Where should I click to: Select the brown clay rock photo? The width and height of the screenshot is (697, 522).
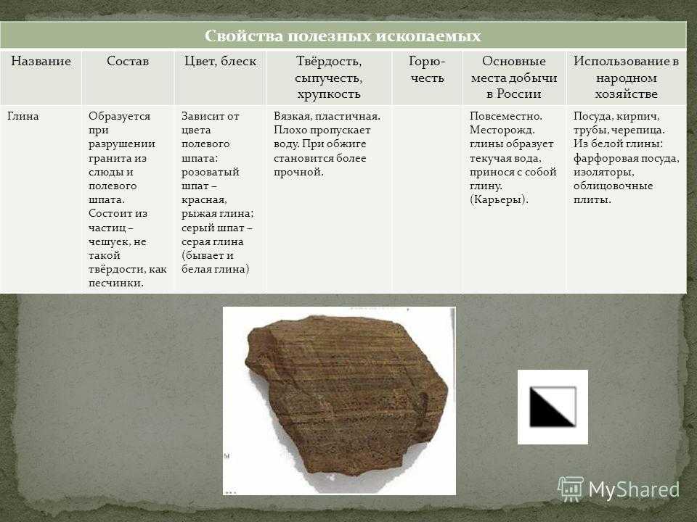(339, 400)
